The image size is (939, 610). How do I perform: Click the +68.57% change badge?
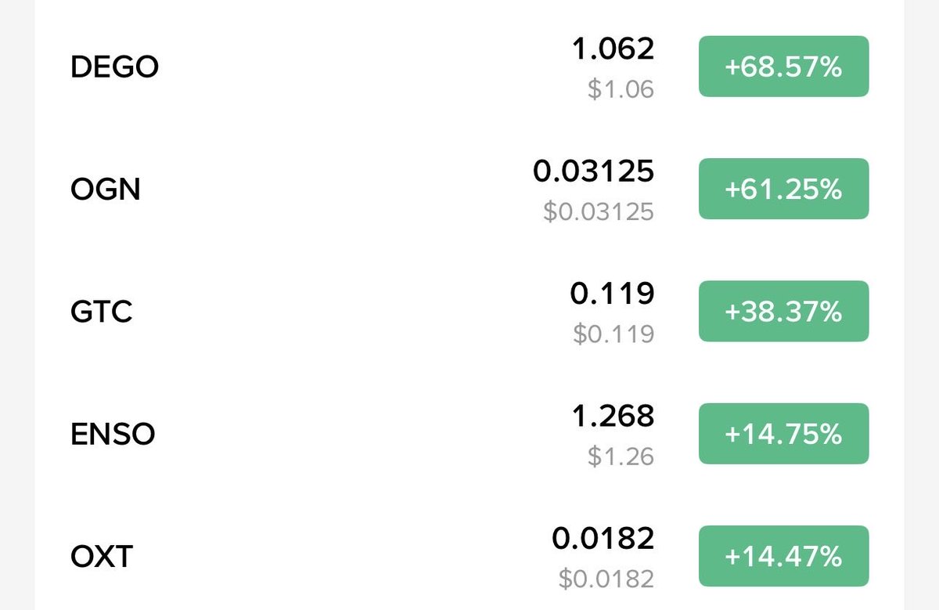783,67
